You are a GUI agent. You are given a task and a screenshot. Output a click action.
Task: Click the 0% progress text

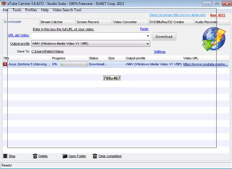[55, 64]
